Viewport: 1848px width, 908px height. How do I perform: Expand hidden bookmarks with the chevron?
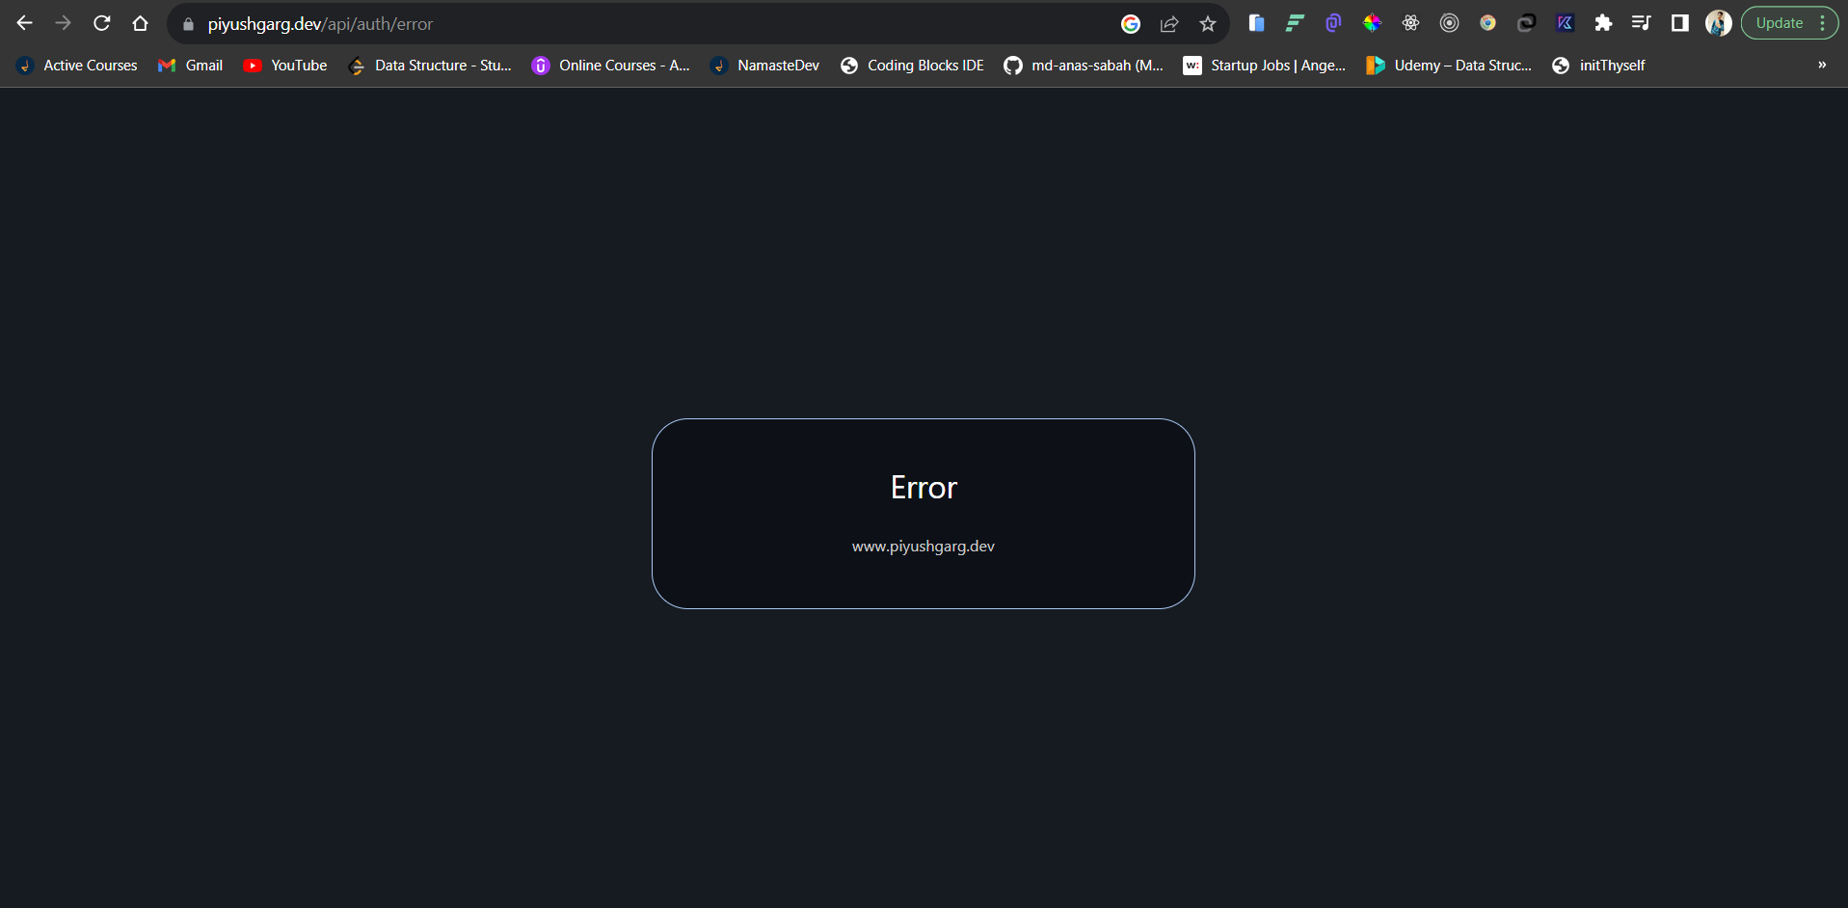pyautogui.click(x=1821, y=66)
